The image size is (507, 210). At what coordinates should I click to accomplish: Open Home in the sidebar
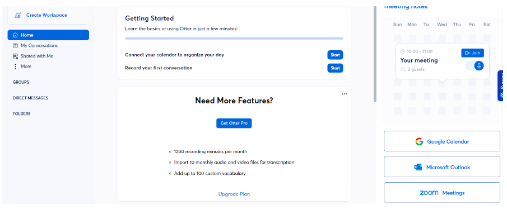pos(48,35)
